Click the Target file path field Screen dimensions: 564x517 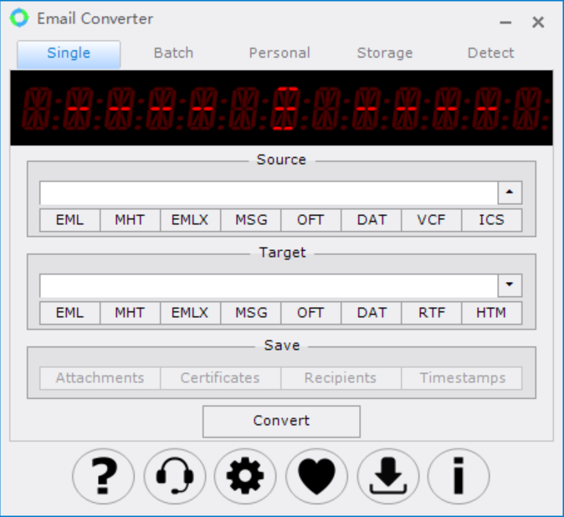click(x=269, y=285)
